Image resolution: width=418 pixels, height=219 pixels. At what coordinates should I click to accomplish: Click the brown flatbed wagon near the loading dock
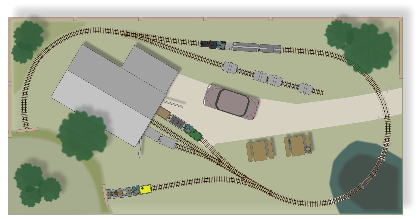[x=164, y=111]
